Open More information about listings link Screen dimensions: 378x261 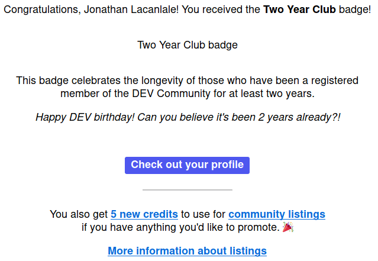187,251
